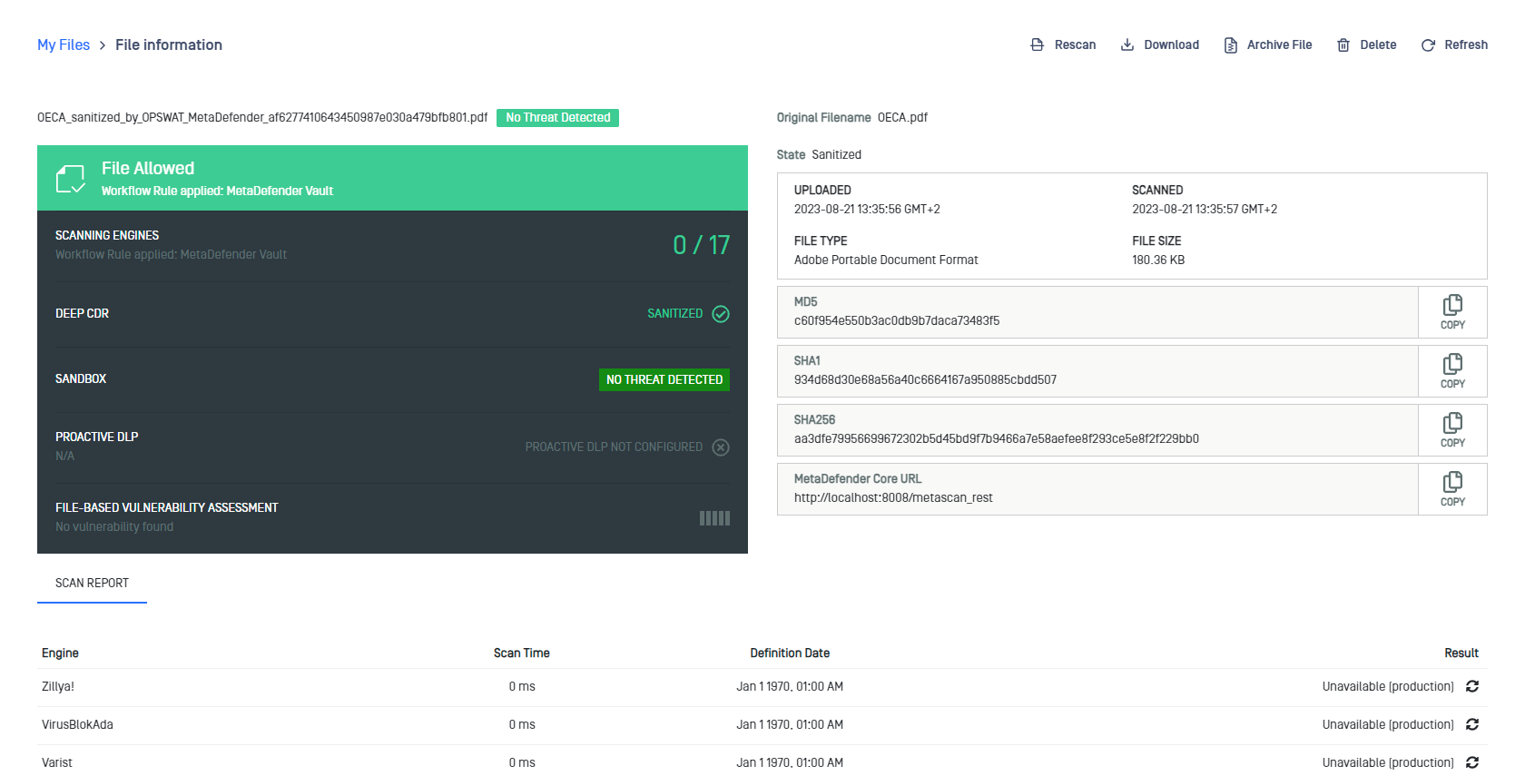Click the SHA1 hash string
1525x776 pixels.
925,380
